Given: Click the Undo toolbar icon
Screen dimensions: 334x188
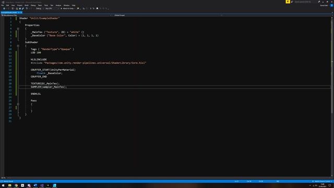Looking at the screenshot, I should (x=27, y=8).
